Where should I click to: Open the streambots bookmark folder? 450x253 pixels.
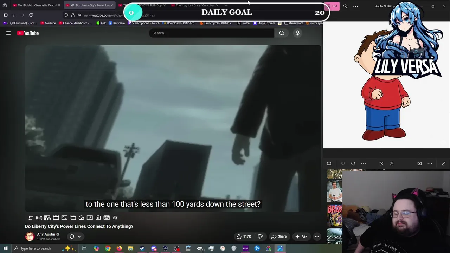click(x=294, y=23)
